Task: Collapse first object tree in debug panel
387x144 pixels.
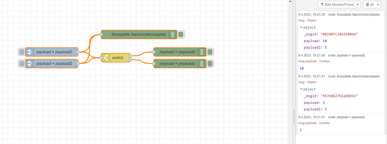Action: click(x=302, y=28)
